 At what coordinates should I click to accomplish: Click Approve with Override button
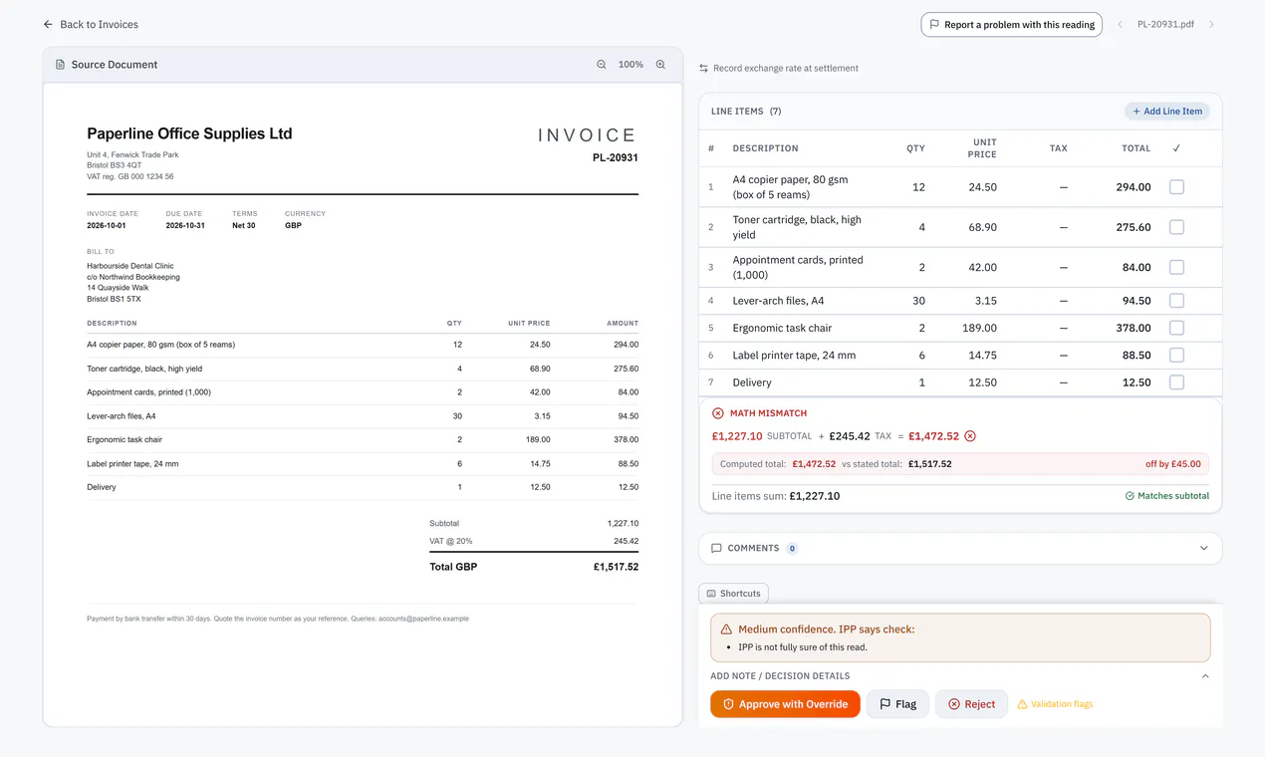coord(785,704)
